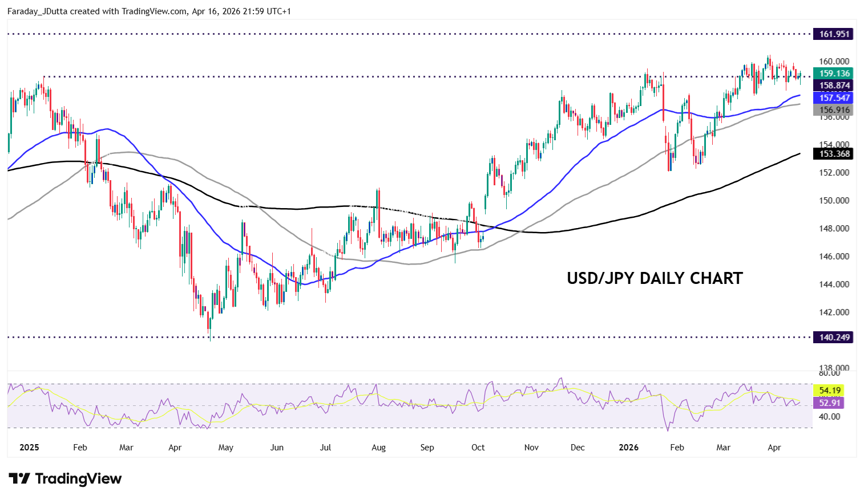Image resolution: width=864 pixels, height=500 pixels.
Task: Click the yellow 54.19 RSI average label
Action: [829, 391]
